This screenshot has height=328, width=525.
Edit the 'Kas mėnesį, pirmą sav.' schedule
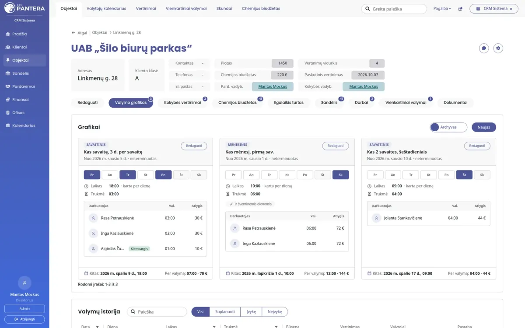(336, 146)
